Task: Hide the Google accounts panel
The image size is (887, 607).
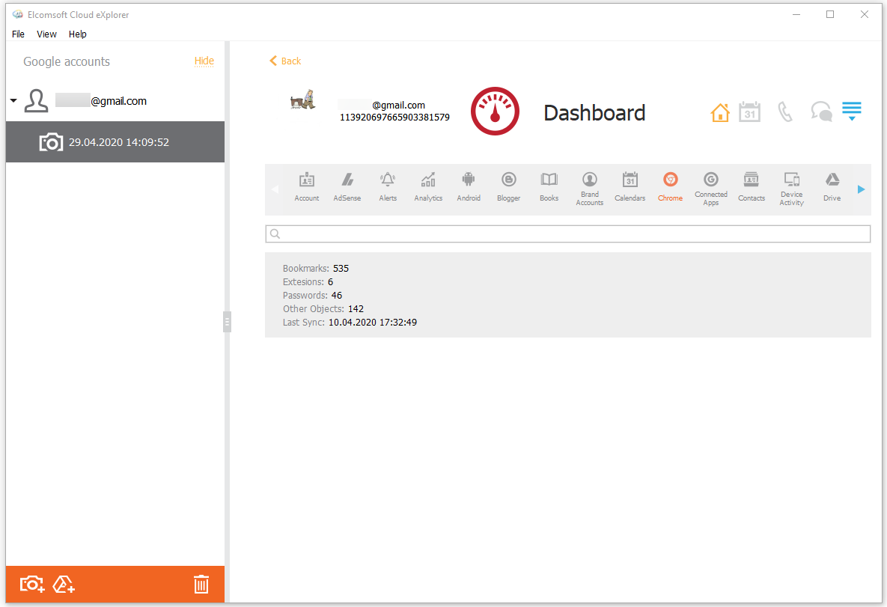Action: [x=204, y=61]
